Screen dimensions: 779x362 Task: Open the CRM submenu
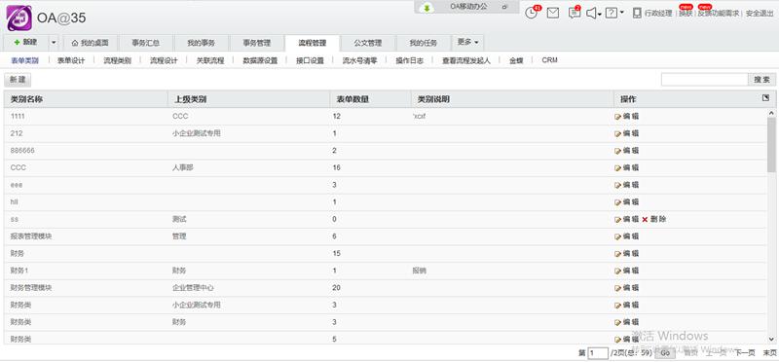tap(549, 60)
